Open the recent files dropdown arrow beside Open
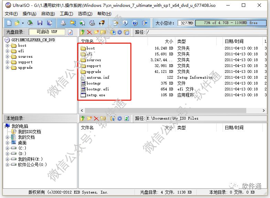This screenshot has width=270, height=198. click(x=23, y=23)
